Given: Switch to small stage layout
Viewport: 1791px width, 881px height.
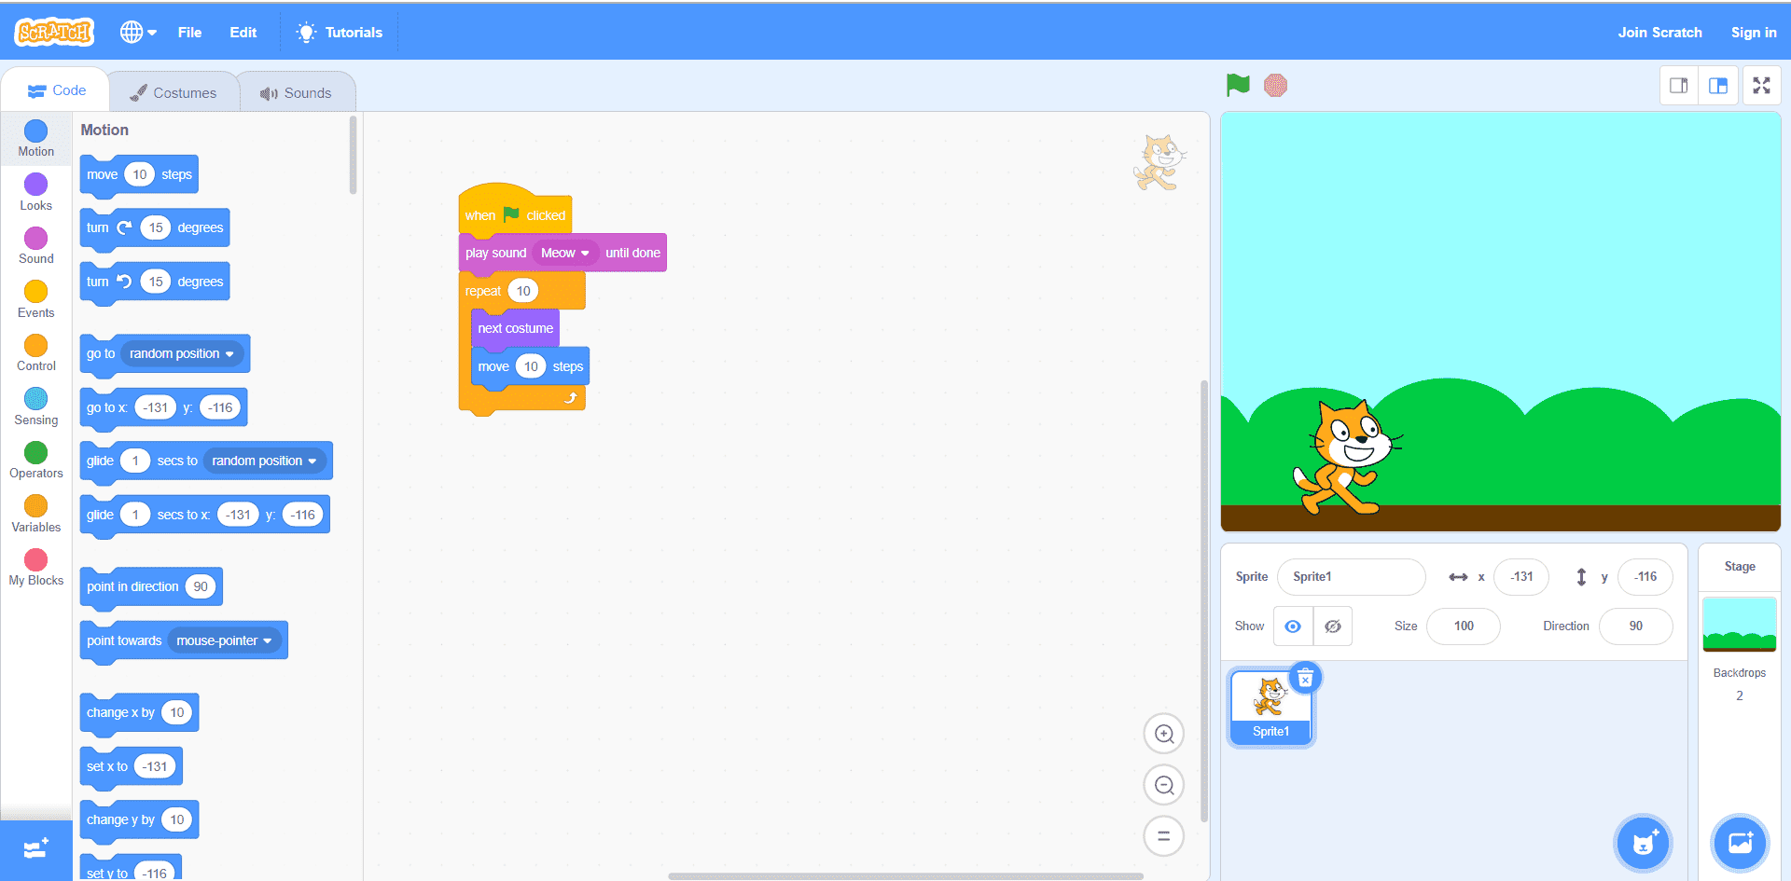Looking at the screenshot, I should (1679, 86).
